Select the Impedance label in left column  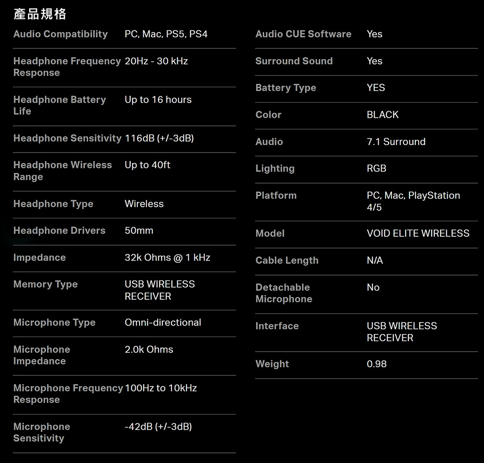coord(40,258)
